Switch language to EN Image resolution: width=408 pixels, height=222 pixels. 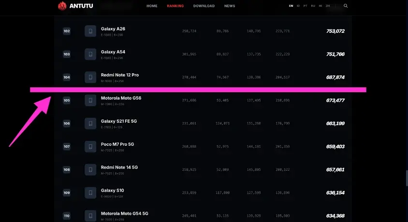[291, 6]
